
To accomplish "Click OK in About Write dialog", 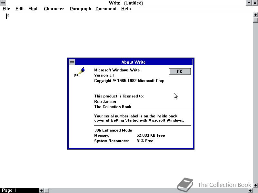I will 180,71.
